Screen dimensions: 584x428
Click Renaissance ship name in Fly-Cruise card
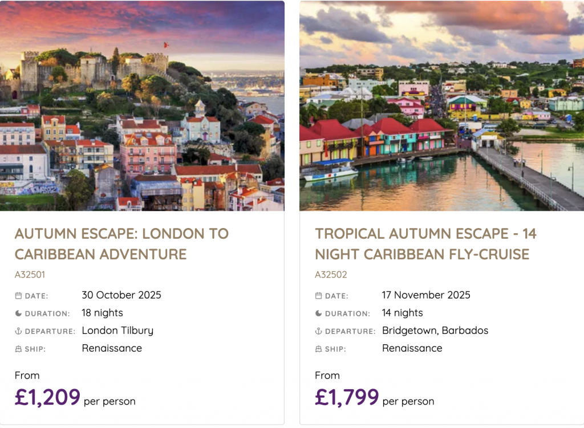pyautogui.click(x=412, y=348)
